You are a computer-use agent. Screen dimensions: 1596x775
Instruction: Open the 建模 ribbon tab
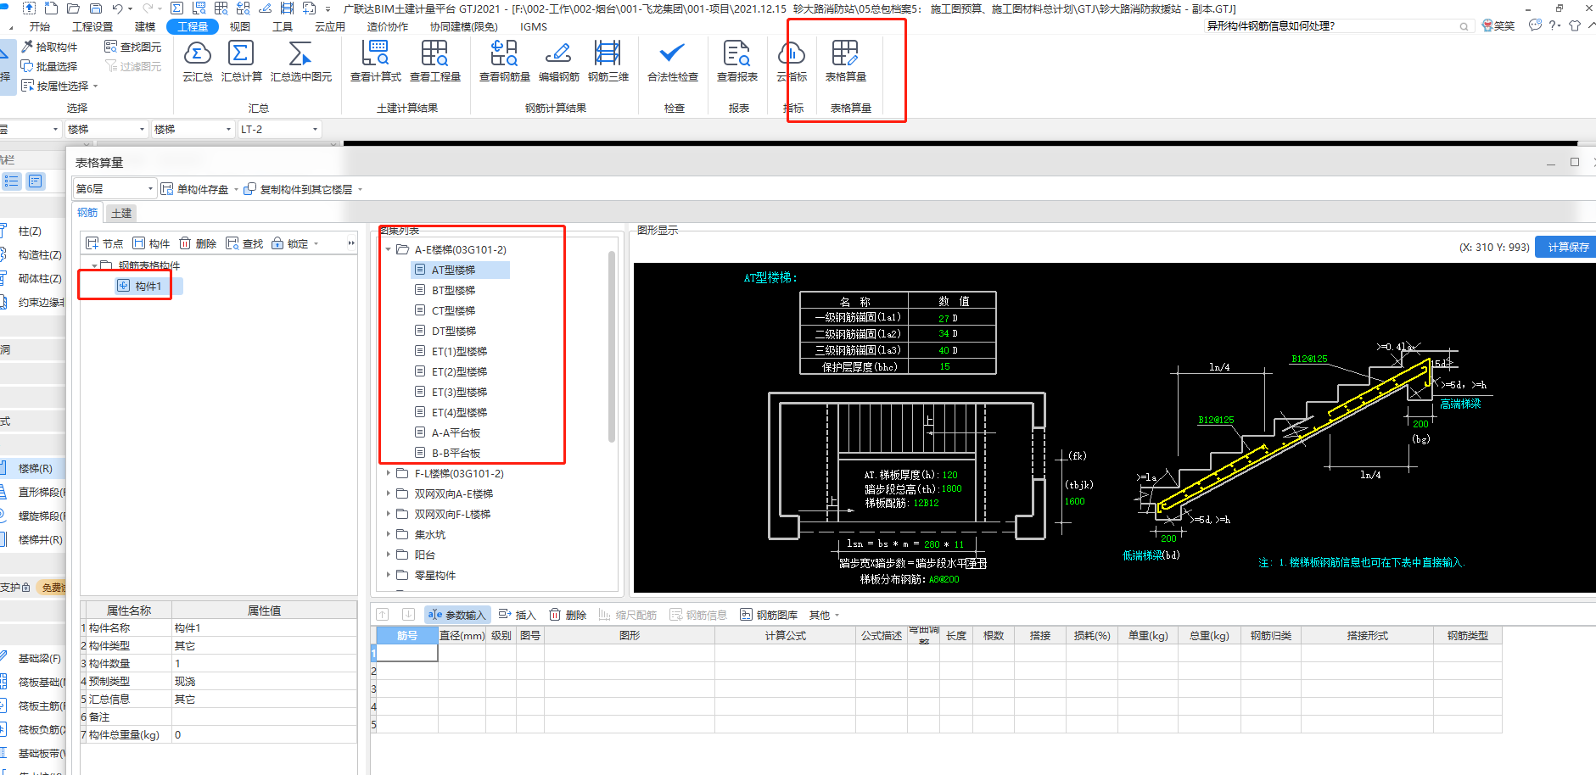(x=145, y=26)
